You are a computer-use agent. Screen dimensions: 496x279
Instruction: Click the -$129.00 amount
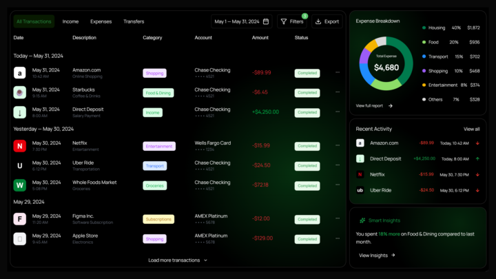click(x=262, y=238)
